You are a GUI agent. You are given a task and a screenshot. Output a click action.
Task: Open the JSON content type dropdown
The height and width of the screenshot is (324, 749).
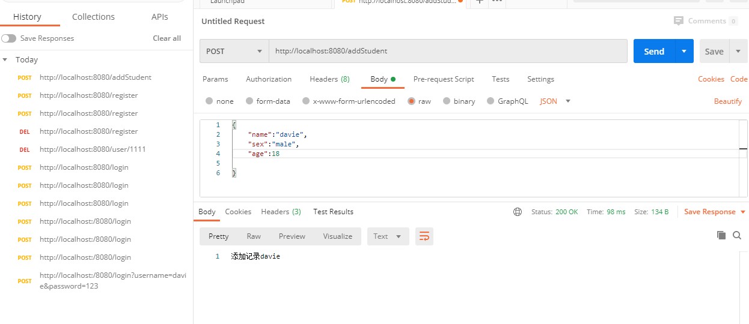555,101
